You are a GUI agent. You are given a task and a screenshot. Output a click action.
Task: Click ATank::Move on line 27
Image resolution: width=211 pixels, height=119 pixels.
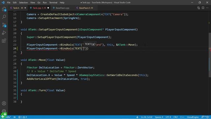click(x=37, y=60)
